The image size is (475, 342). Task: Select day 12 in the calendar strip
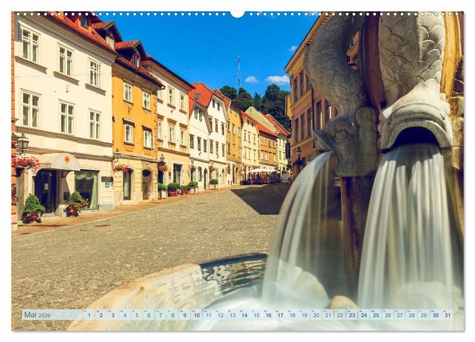coord(220,315)
